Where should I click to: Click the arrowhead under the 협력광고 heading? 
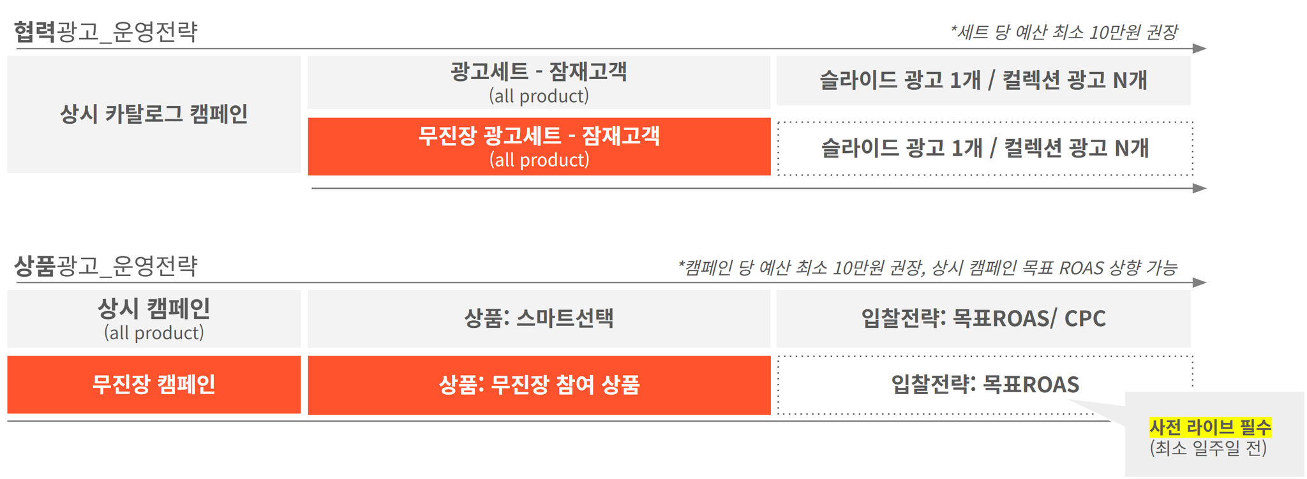(1199, 48)
